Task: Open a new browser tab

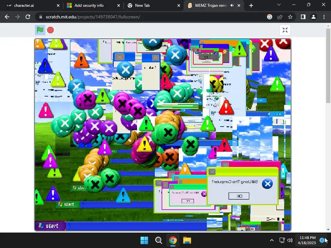Action: (x=251, y=5)
